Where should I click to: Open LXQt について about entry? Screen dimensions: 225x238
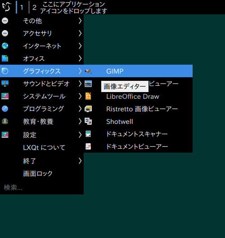coord(42,148)
